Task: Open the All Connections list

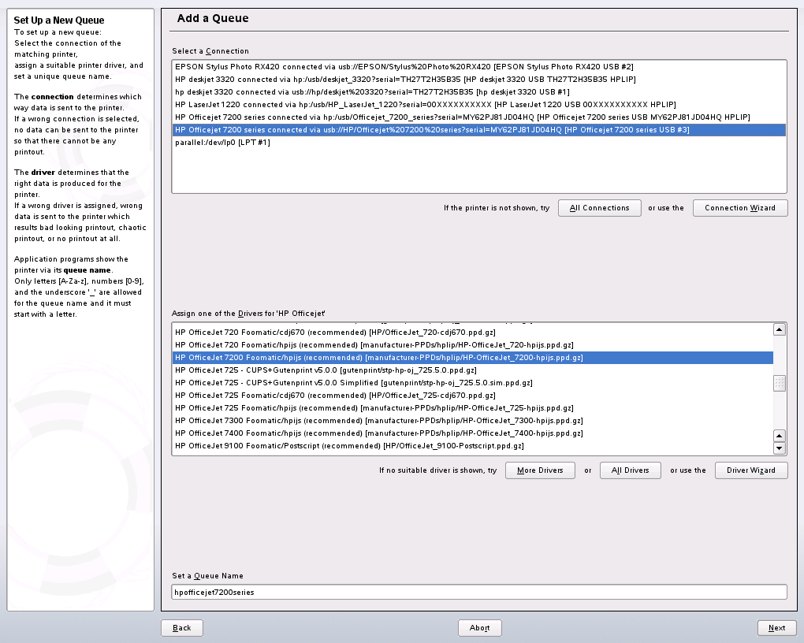Action: click(x=599, y=208)
